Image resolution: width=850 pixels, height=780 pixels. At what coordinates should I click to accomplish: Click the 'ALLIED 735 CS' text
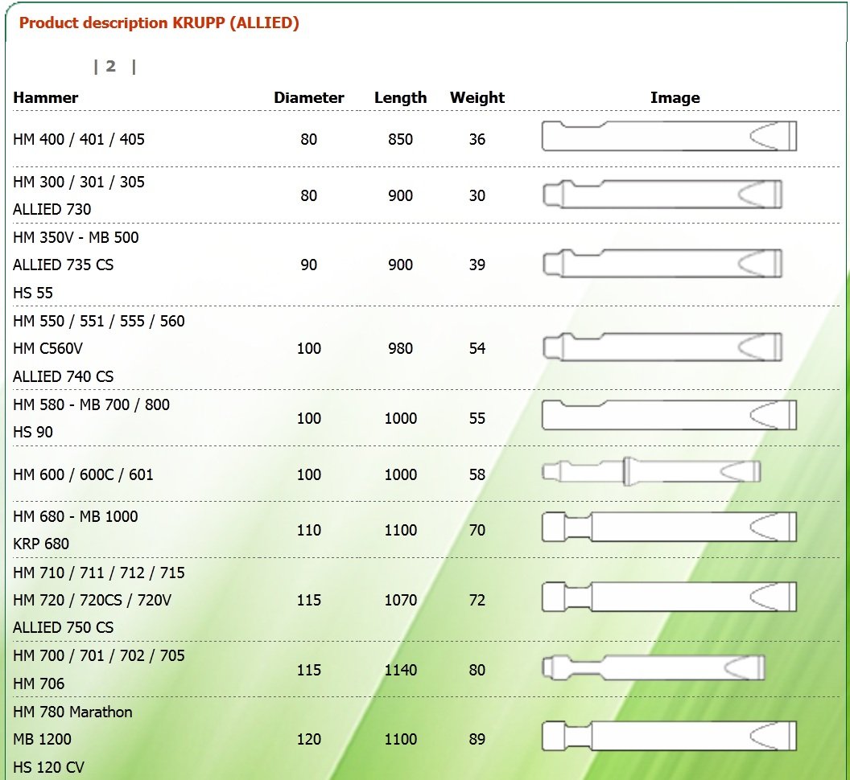(x=64, y=265)
